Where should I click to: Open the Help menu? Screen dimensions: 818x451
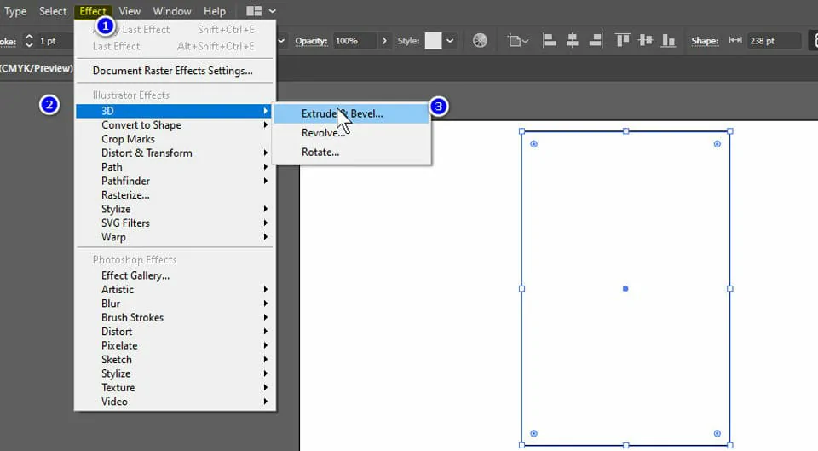coord(215,11)
